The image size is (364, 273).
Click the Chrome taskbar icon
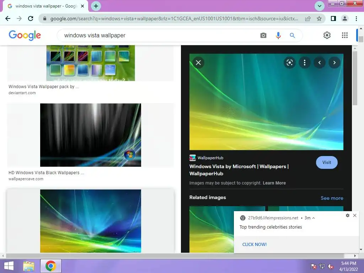point(50,266)
